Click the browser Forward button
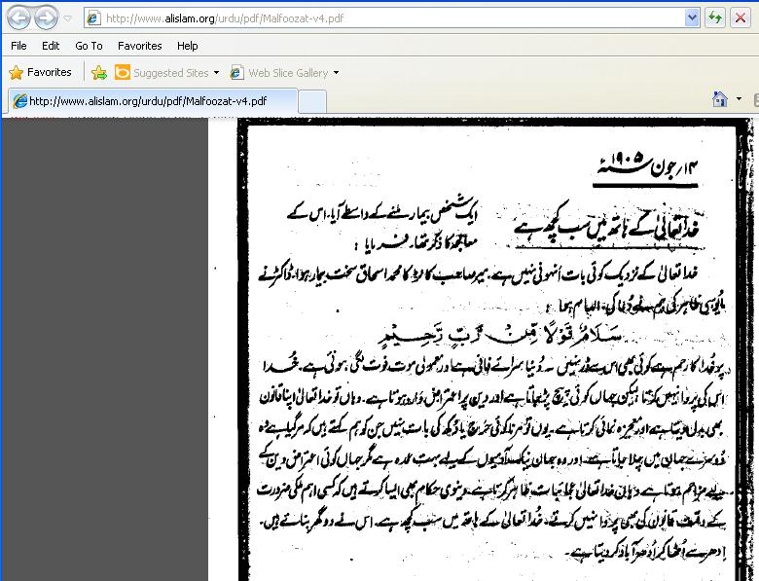 coord(45,18)
